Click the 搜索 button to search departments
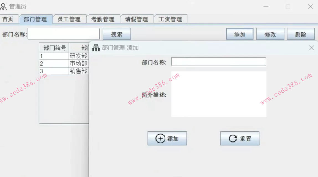 (116, 33)
